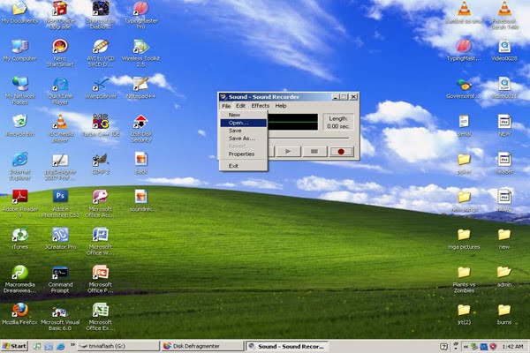Select the Microsoft Office PowerPoint shortcut
Image resolution: width=530 pixels, height=353 pixels.
(101, 279)
